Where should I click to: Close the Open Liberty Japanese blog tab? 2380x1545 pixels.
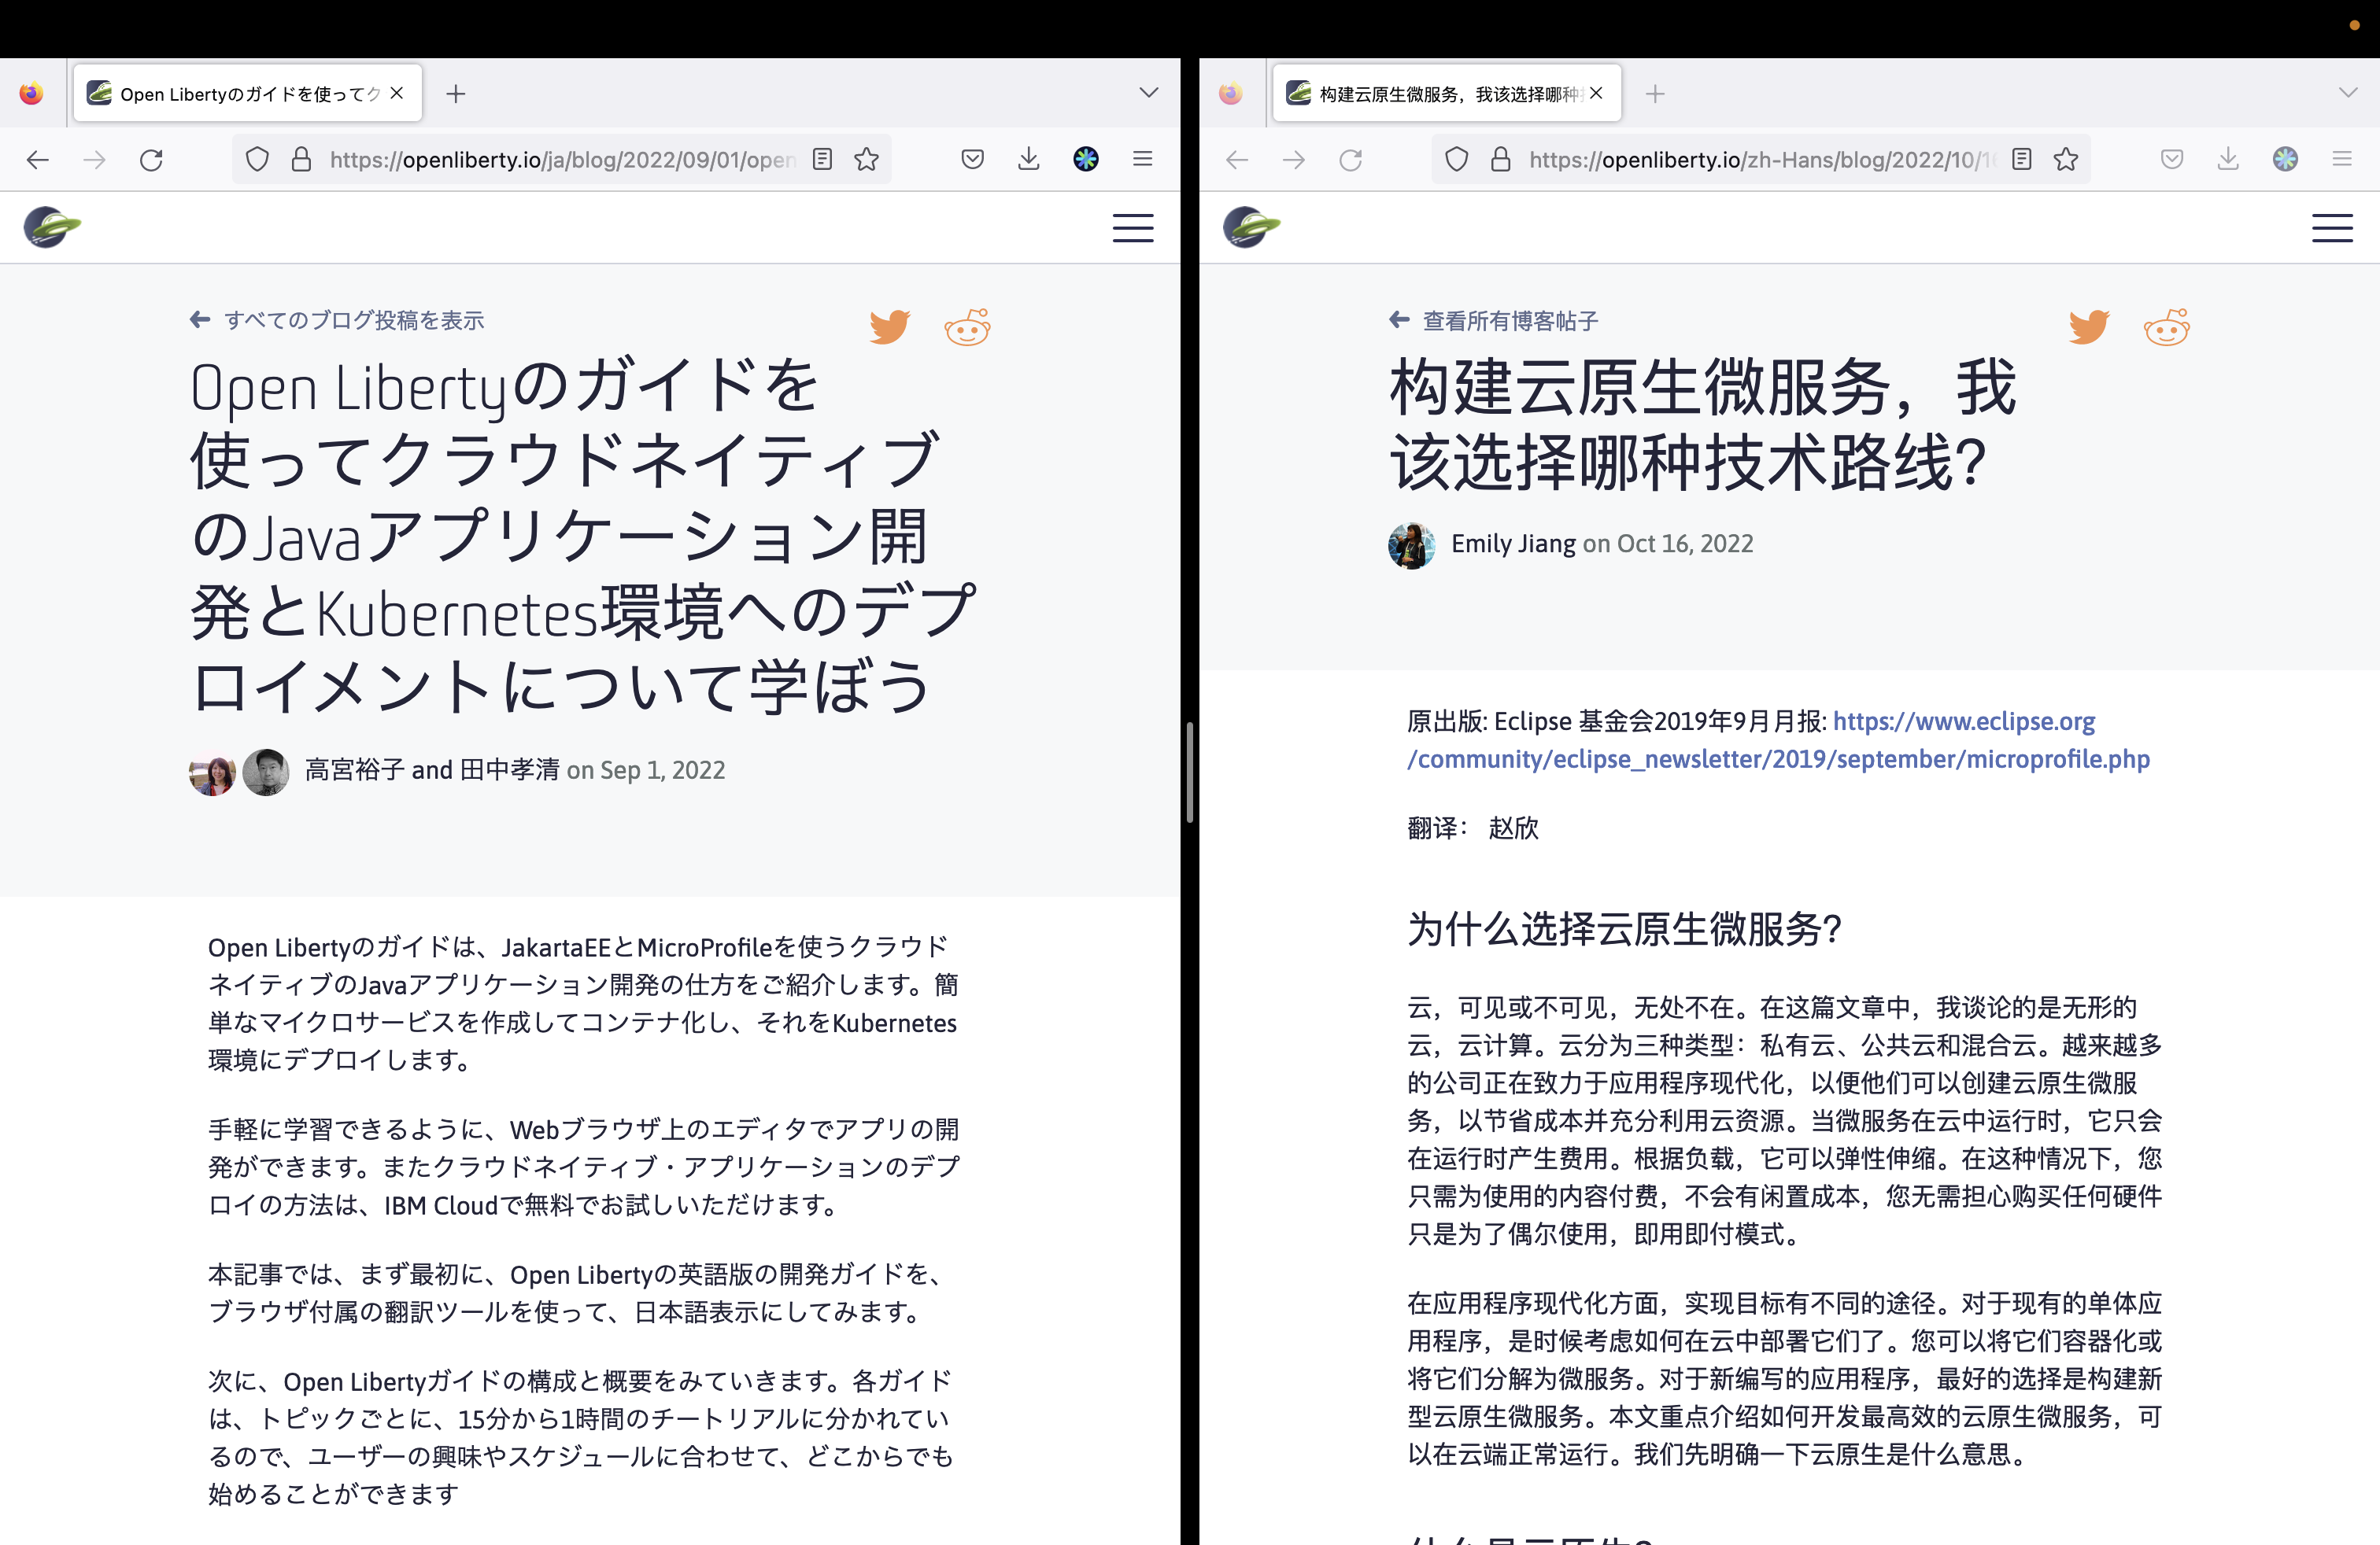tap(397, 93)
